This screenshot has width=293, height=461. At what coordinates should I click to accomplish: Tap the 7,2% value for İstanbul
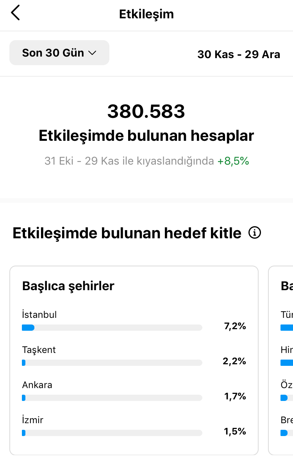point(235,326)
